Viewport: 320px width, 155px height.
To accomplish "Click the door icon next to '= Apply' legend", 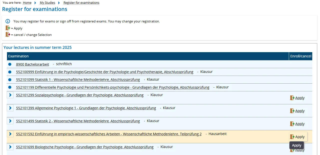I will (x=8, y=28).
